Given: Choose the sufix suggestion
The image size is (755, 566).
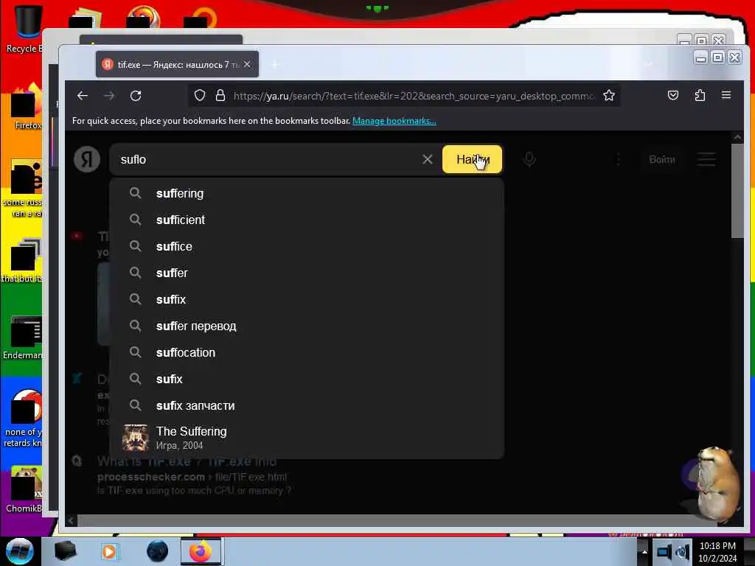Looking at the screenshot, I should pyautogui.click(x=307, y=380).
